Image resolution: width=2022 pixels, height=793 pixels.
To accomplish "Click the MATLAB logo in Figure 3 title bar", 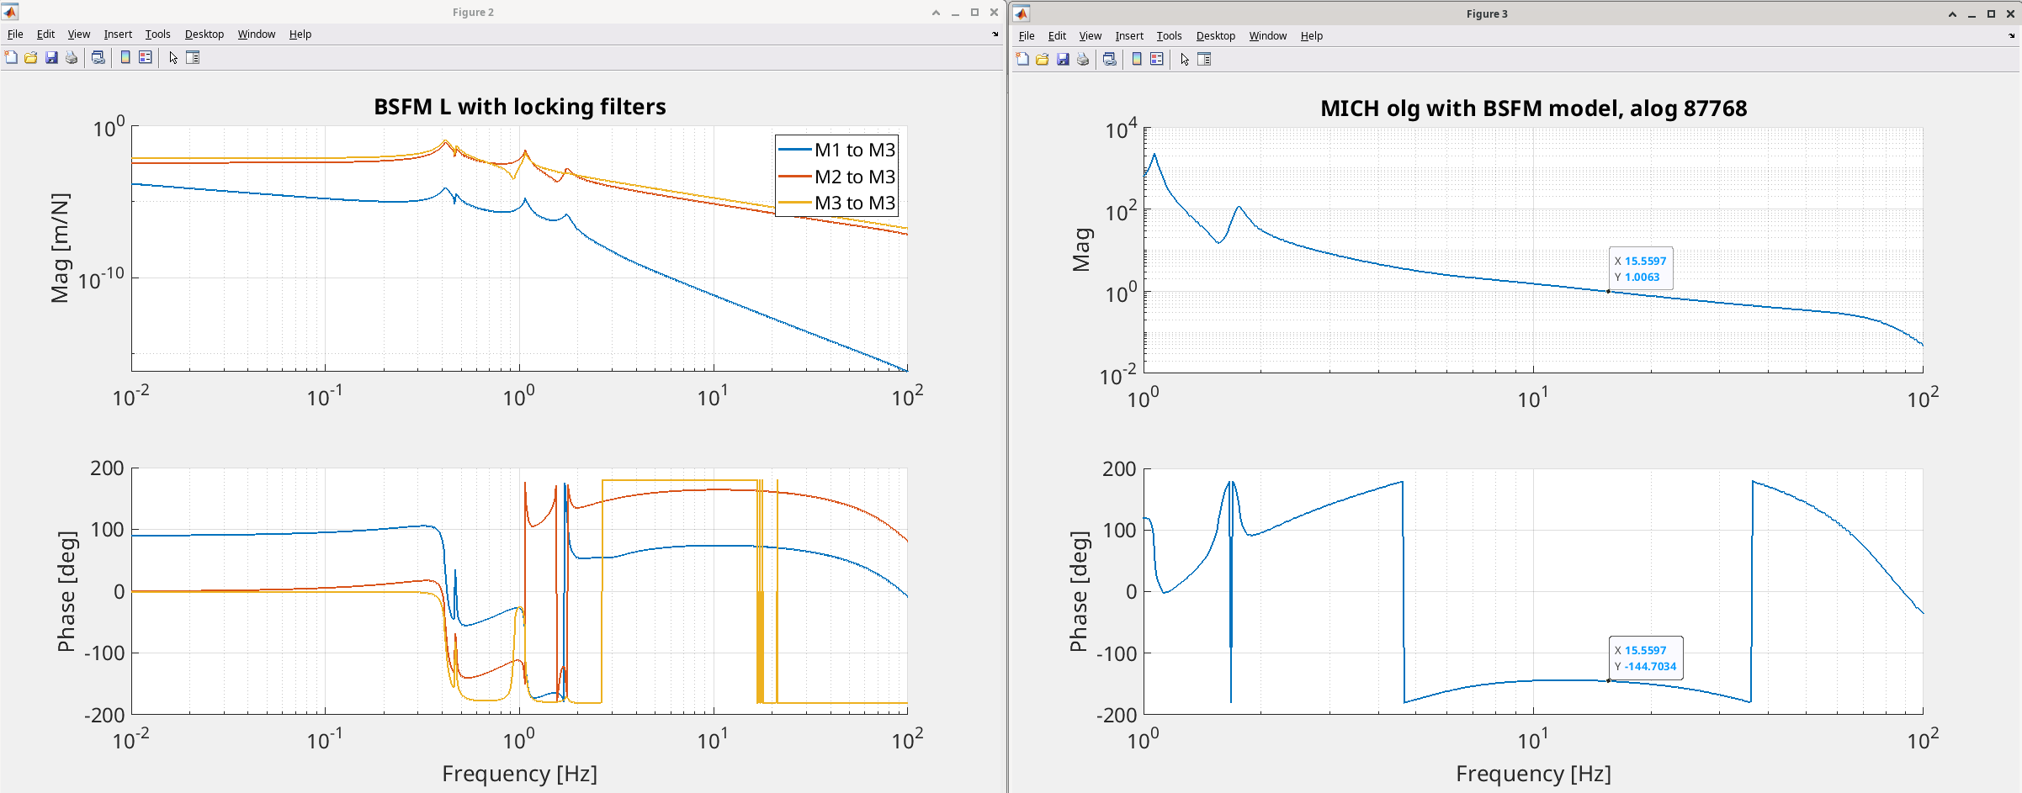I will tap(1022, 13).
